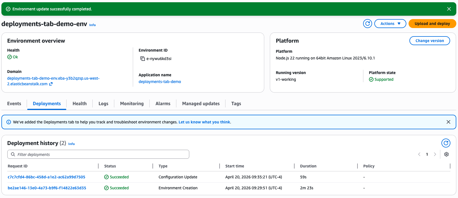This screenshot has height=198, width=458.
Task: Refresh the environment with top refresh icon
Action: 367,24
